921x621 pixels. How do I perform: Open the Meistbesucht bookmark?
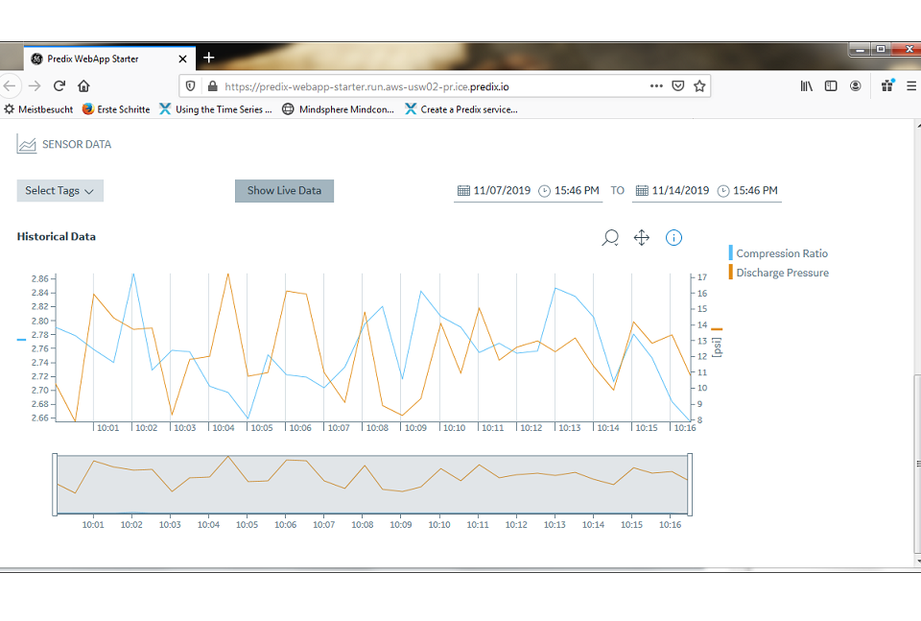pyautogui.click(x=38, y=109)
